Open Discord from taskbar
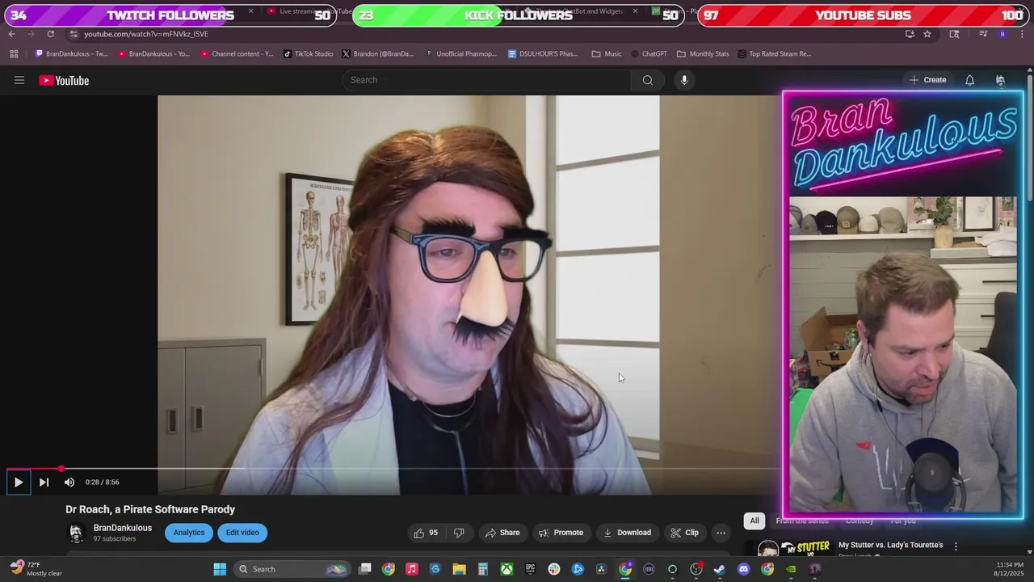 click(743, 569)
